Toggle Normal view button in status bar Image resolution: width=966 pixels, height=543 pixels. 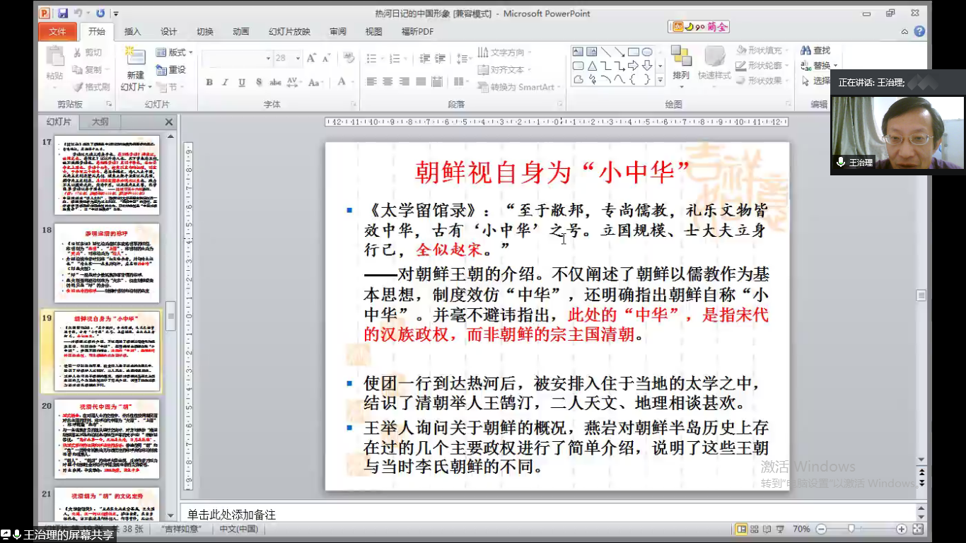click(x=742, y=529)
